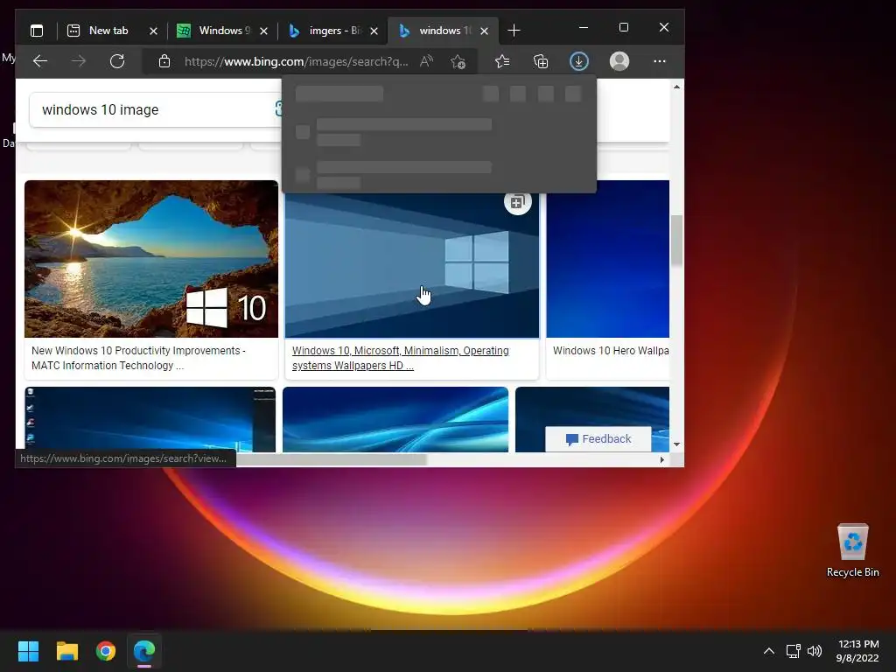View site information lock icon
Viewport: 896px width, 672px height.
pyautogui.click(x=164, y=61)
